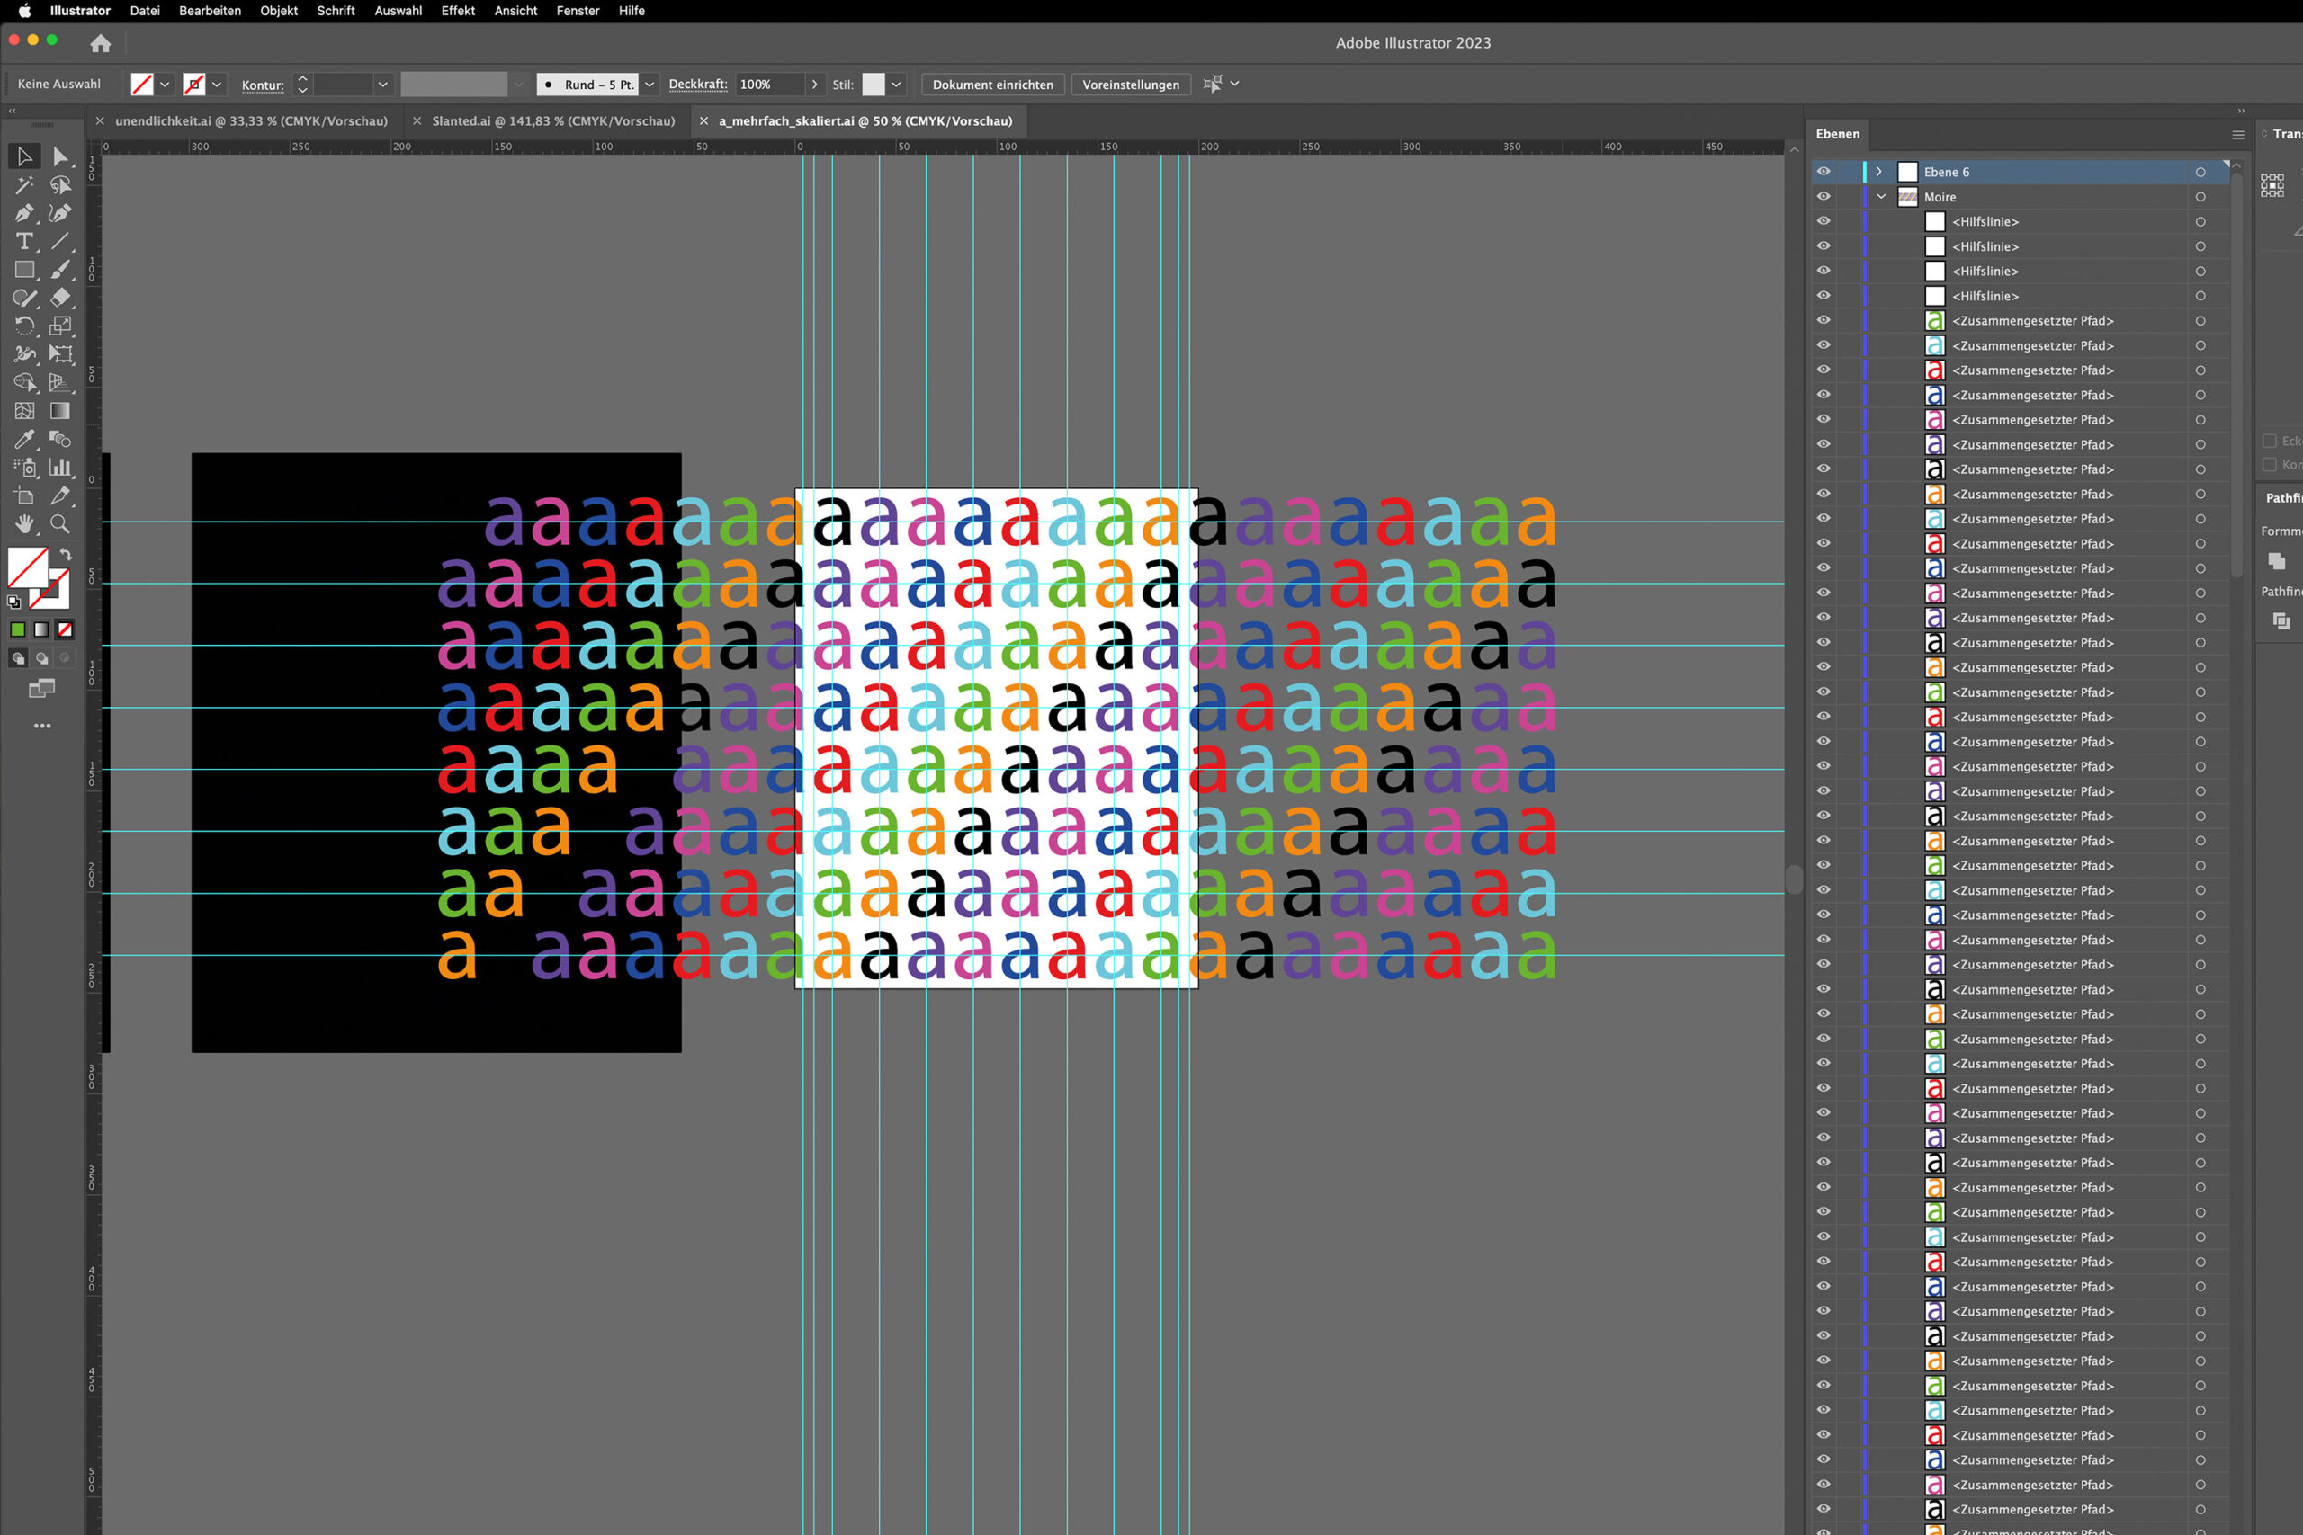The image size is (2303, 1535).
Task: Select the Type tool
Action: coord(24,241)
